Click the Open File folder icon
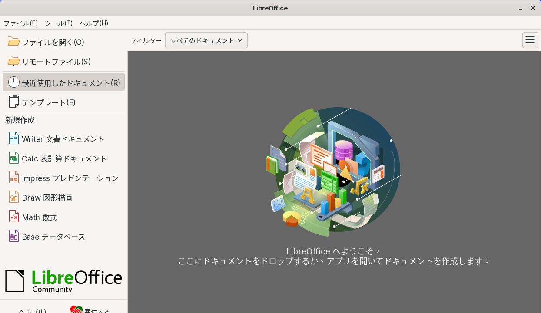The height and width of the screenshot is (313, 541). 14,42
